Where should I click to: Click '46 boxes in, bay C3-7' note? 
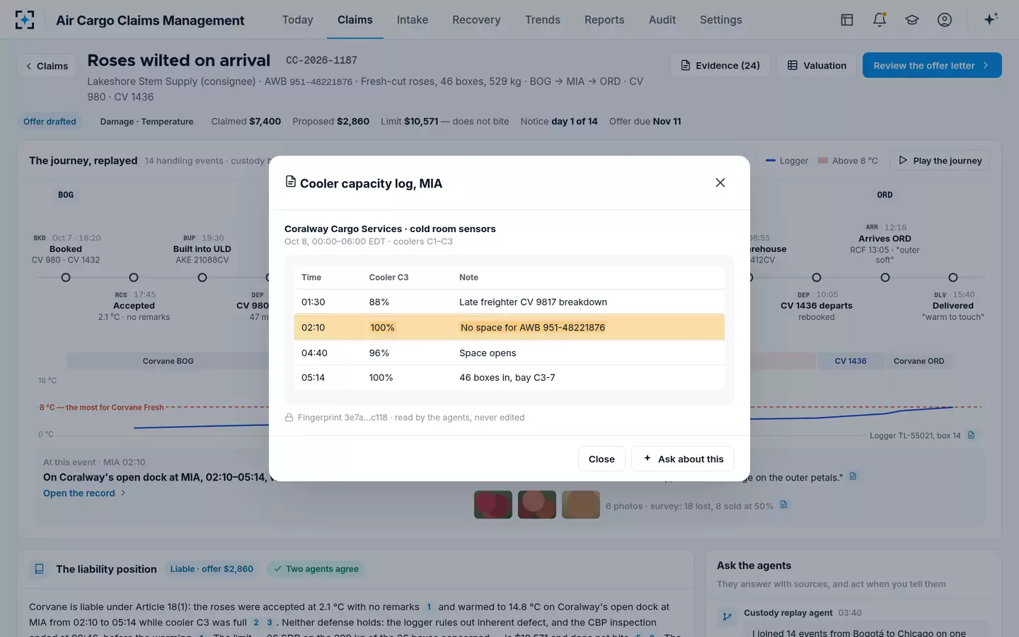pyautogui.click(x=507, y=378)
